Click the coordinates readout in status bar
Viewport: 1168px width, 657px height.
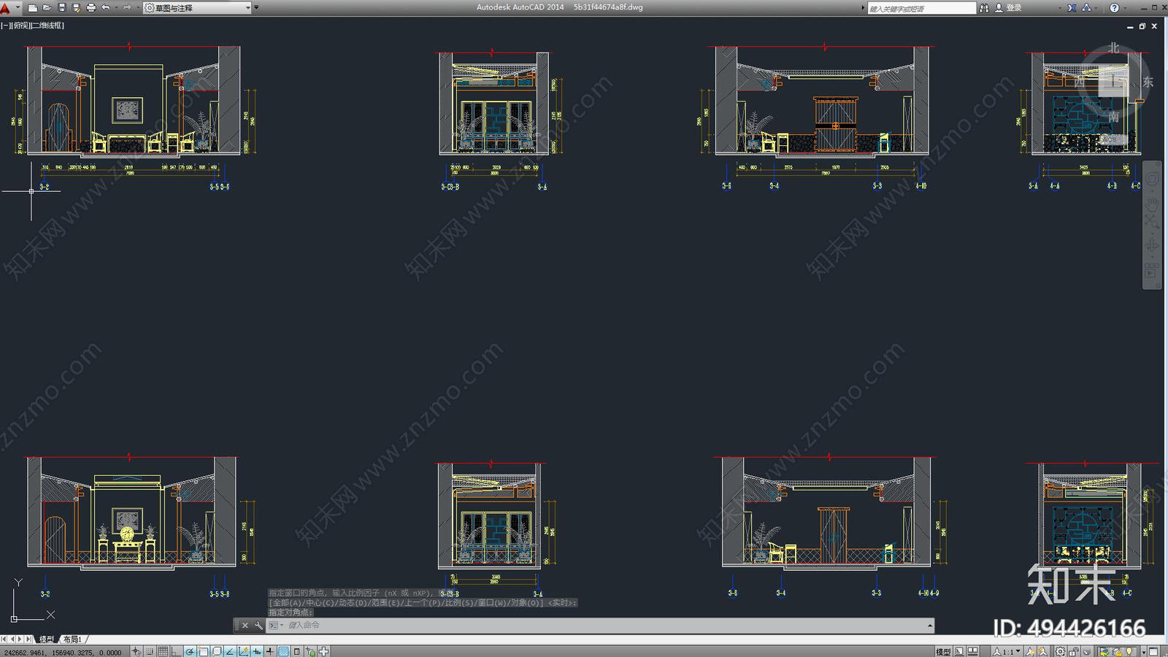tap(64, 652)
